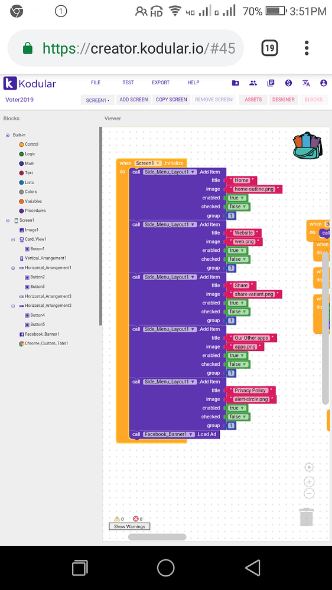Open the backpack icon in viewer
Viewport: 332px width, 590px height.
(x=307, y=146)
